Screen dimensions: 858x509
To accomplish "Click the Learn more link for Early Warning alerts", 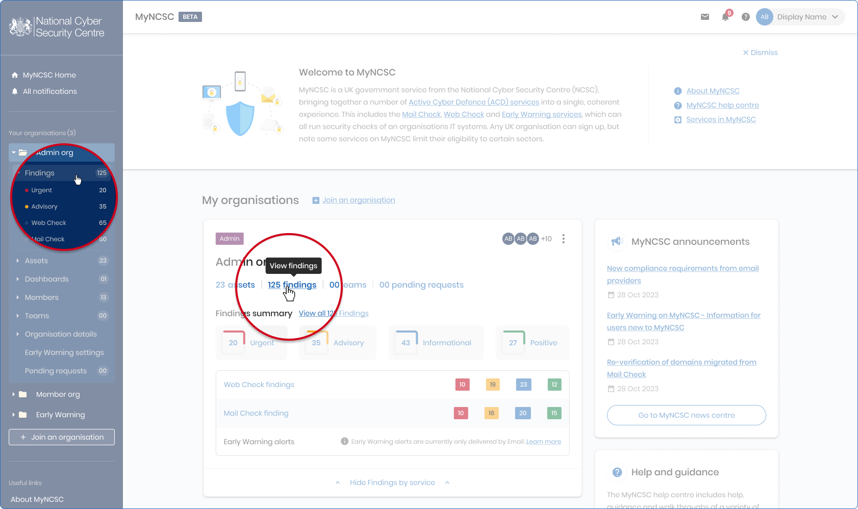I will pyautogui.click(x=544, y=442).
